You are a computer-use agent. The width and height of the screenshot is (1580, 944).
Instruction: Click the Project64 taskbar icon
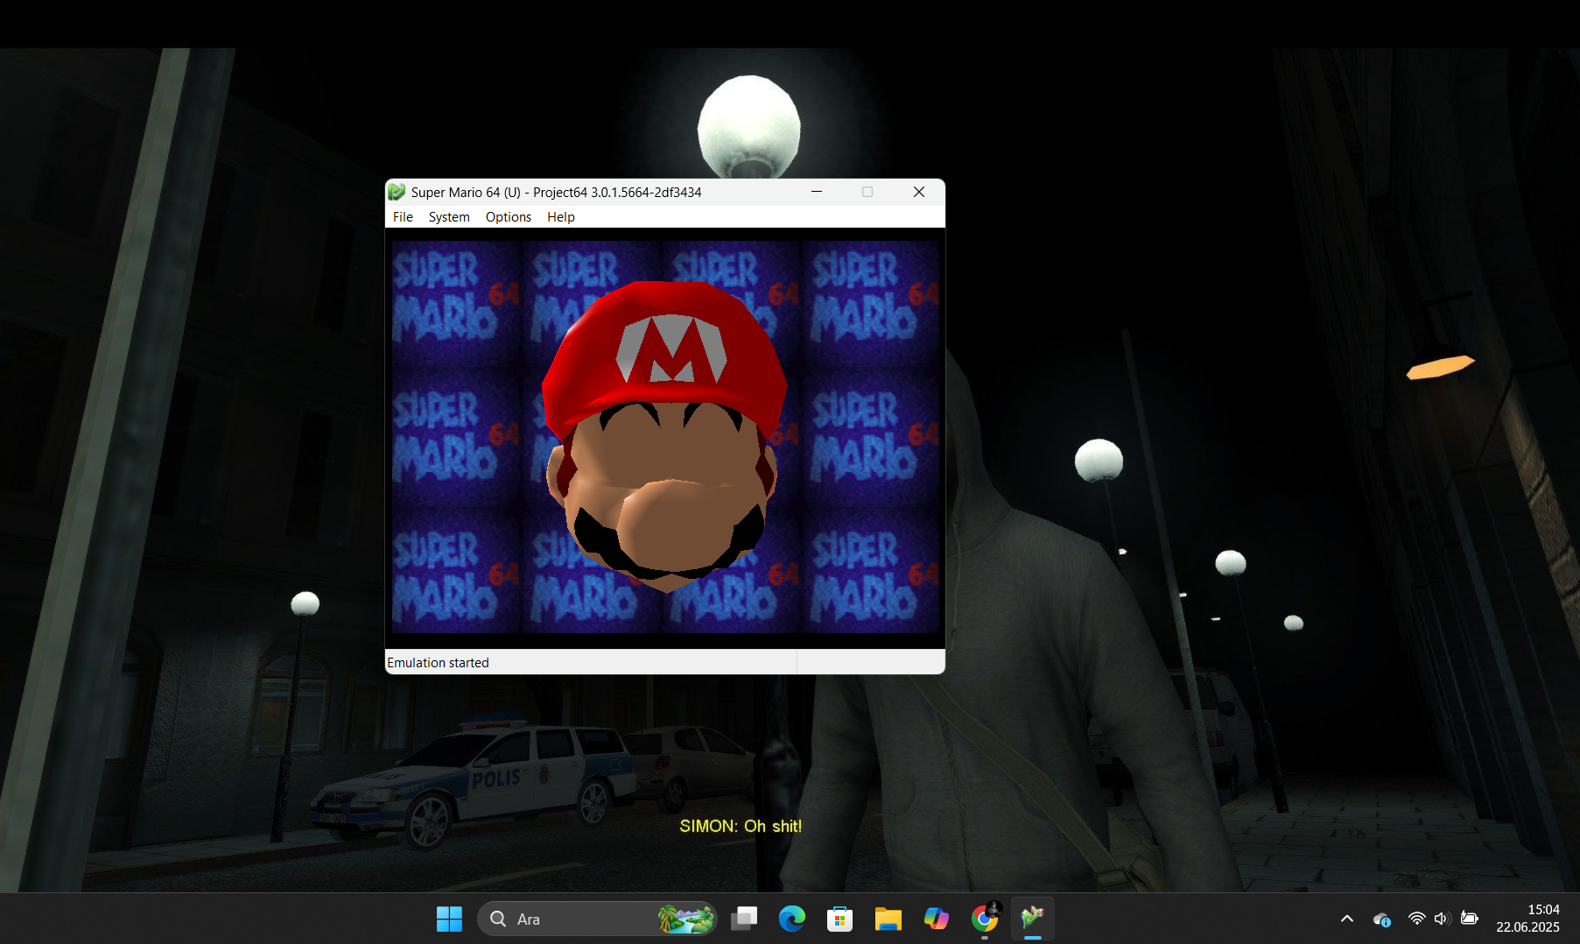[x=1033, y=919]
